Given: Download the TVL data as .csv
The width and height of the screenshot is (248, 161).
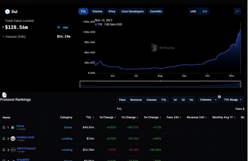Looking at the screenshot, I should [63, 27].
